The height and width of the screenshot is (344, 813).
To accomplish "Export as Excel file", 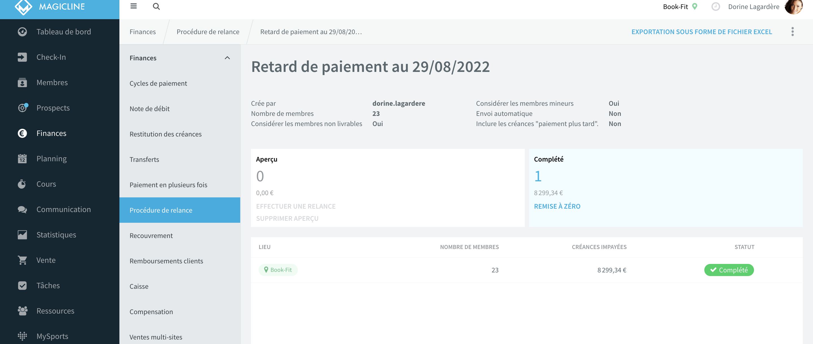I will 701,32.
